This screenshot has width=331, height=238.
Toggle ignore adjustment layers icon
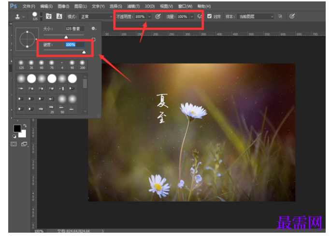[x=280, y=16]
